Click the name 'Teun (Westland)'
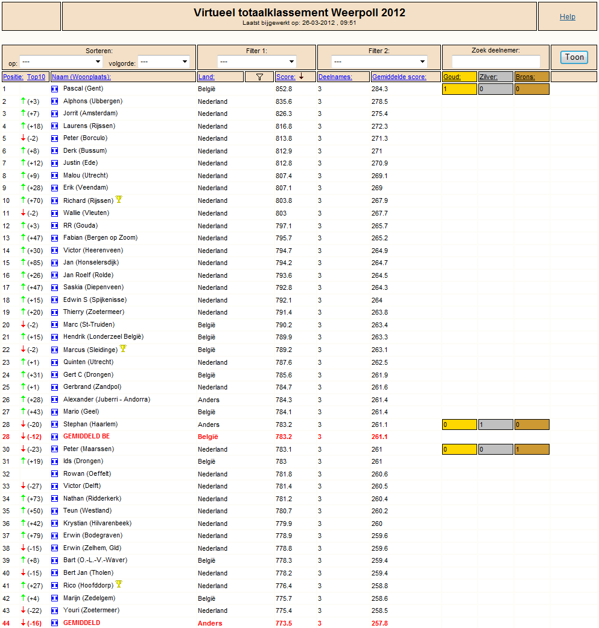This screenshot has width=599, height=628. coord(87,511)
